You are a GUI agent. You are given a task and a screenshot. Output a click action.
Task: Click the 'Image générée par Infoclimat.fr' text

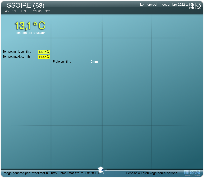pos(26,173)
